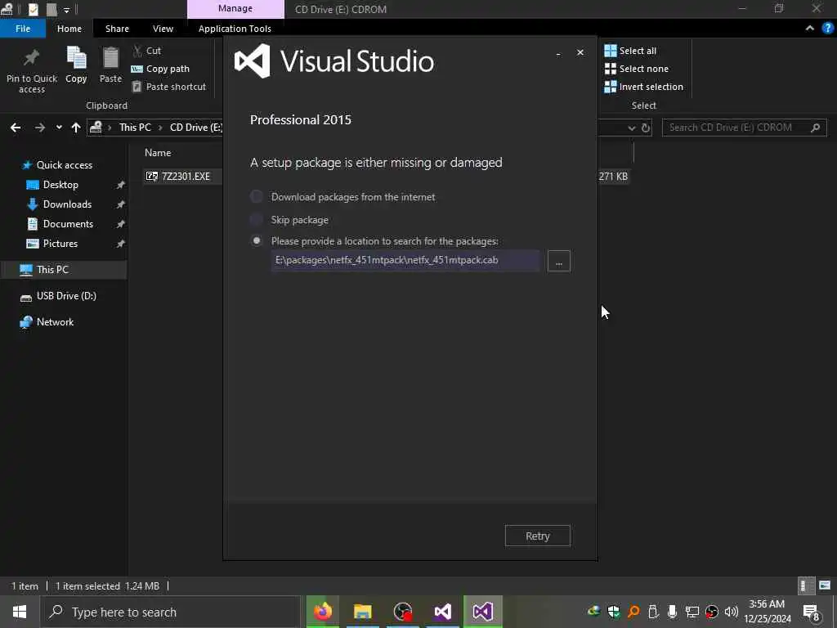837x628 pixels.
Task: Minimize the Visual Studio setup dialog
Action: pos(558,53)
